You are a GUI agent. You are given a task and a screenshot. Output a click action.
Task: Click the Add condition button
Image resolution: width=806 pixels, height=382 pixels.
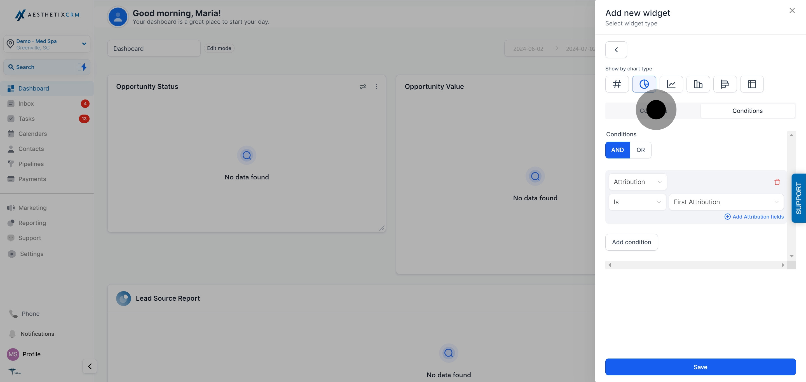tap(631, 242)
